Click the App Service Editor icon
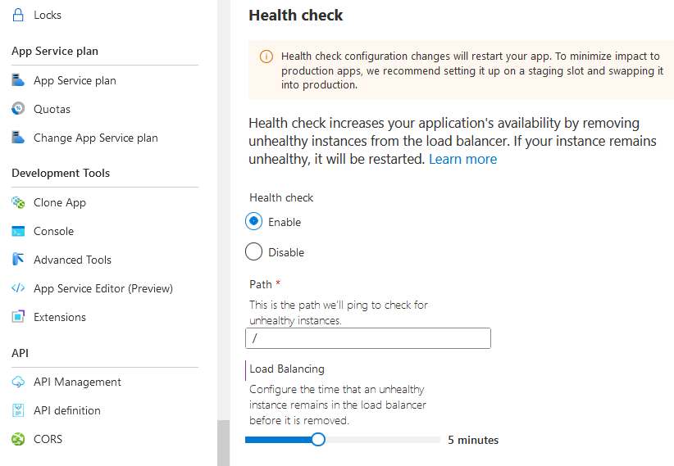 18,288
